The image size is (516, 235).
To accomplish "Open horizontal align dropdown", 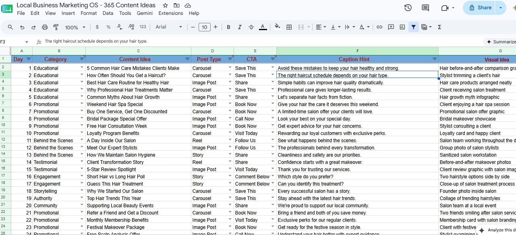I will point(321,27).
